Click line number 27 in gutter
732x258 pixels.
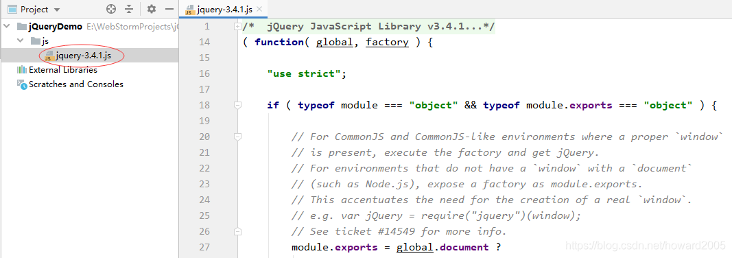tap(204, 247)
